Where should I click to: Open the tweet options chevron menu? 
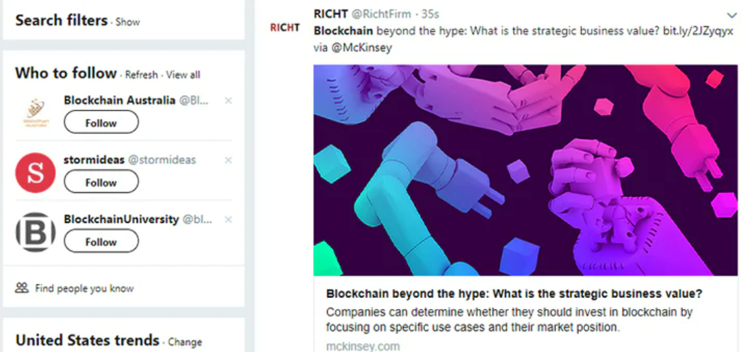point(731,15)
